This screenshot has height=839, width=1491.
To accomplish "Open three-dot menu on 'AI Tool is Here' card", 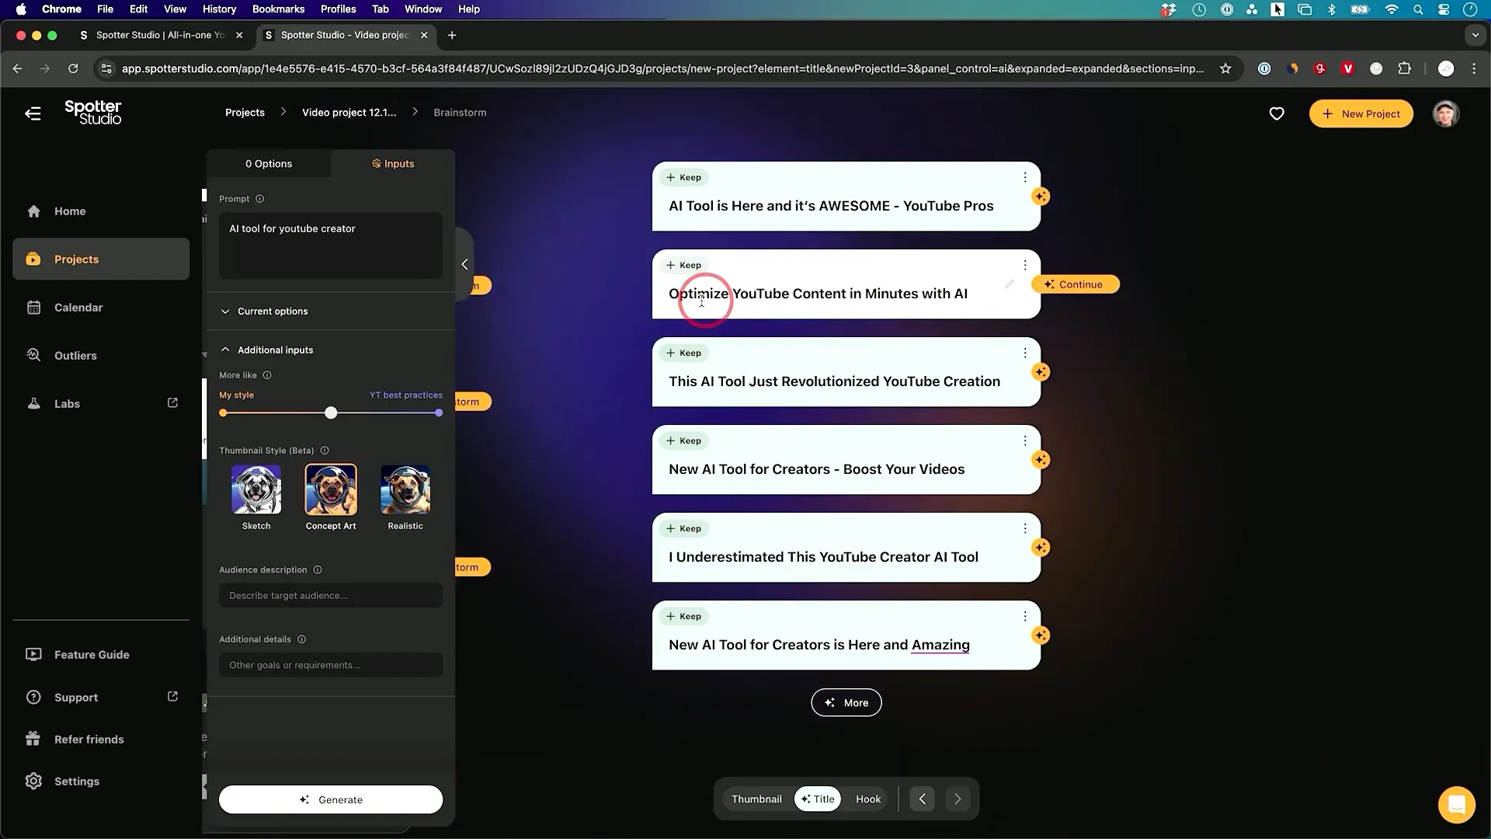I will tap(1025, 177).
